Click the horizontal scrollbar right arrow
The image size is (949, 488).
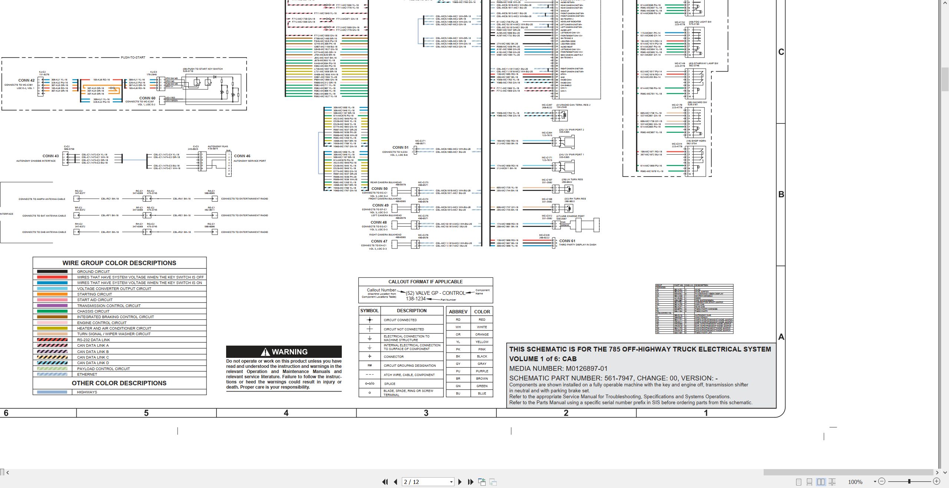pyautogui.click(x=937, y=472)
